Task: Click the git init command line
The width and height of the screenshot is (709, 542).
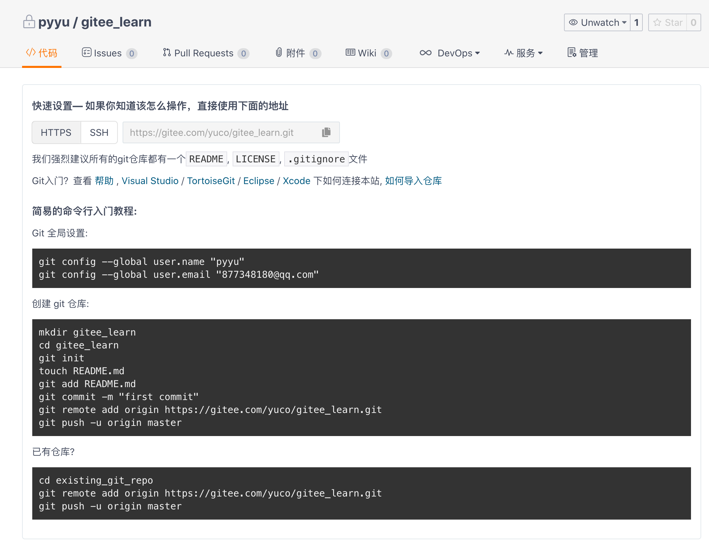Action: point(61,358)
